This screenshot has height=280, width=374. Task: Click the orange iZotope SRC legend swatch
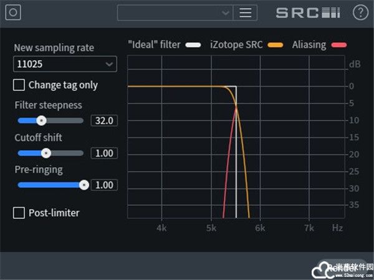click(x=276, y=45)
